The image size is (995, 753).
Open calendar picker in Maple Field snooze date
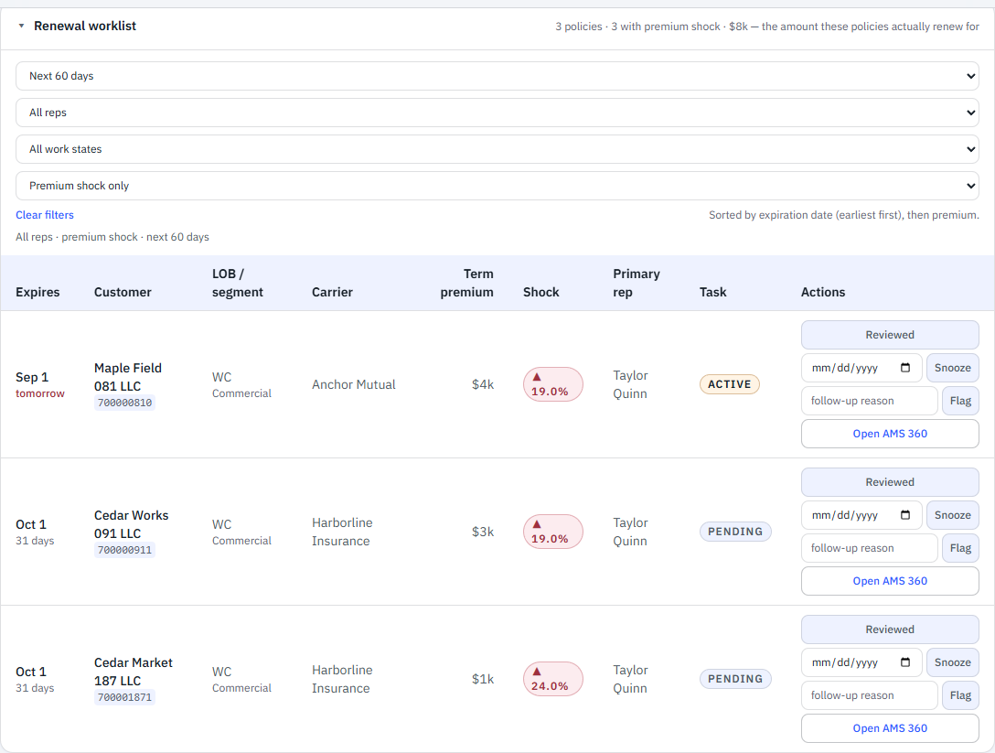(x=905, y=368)
